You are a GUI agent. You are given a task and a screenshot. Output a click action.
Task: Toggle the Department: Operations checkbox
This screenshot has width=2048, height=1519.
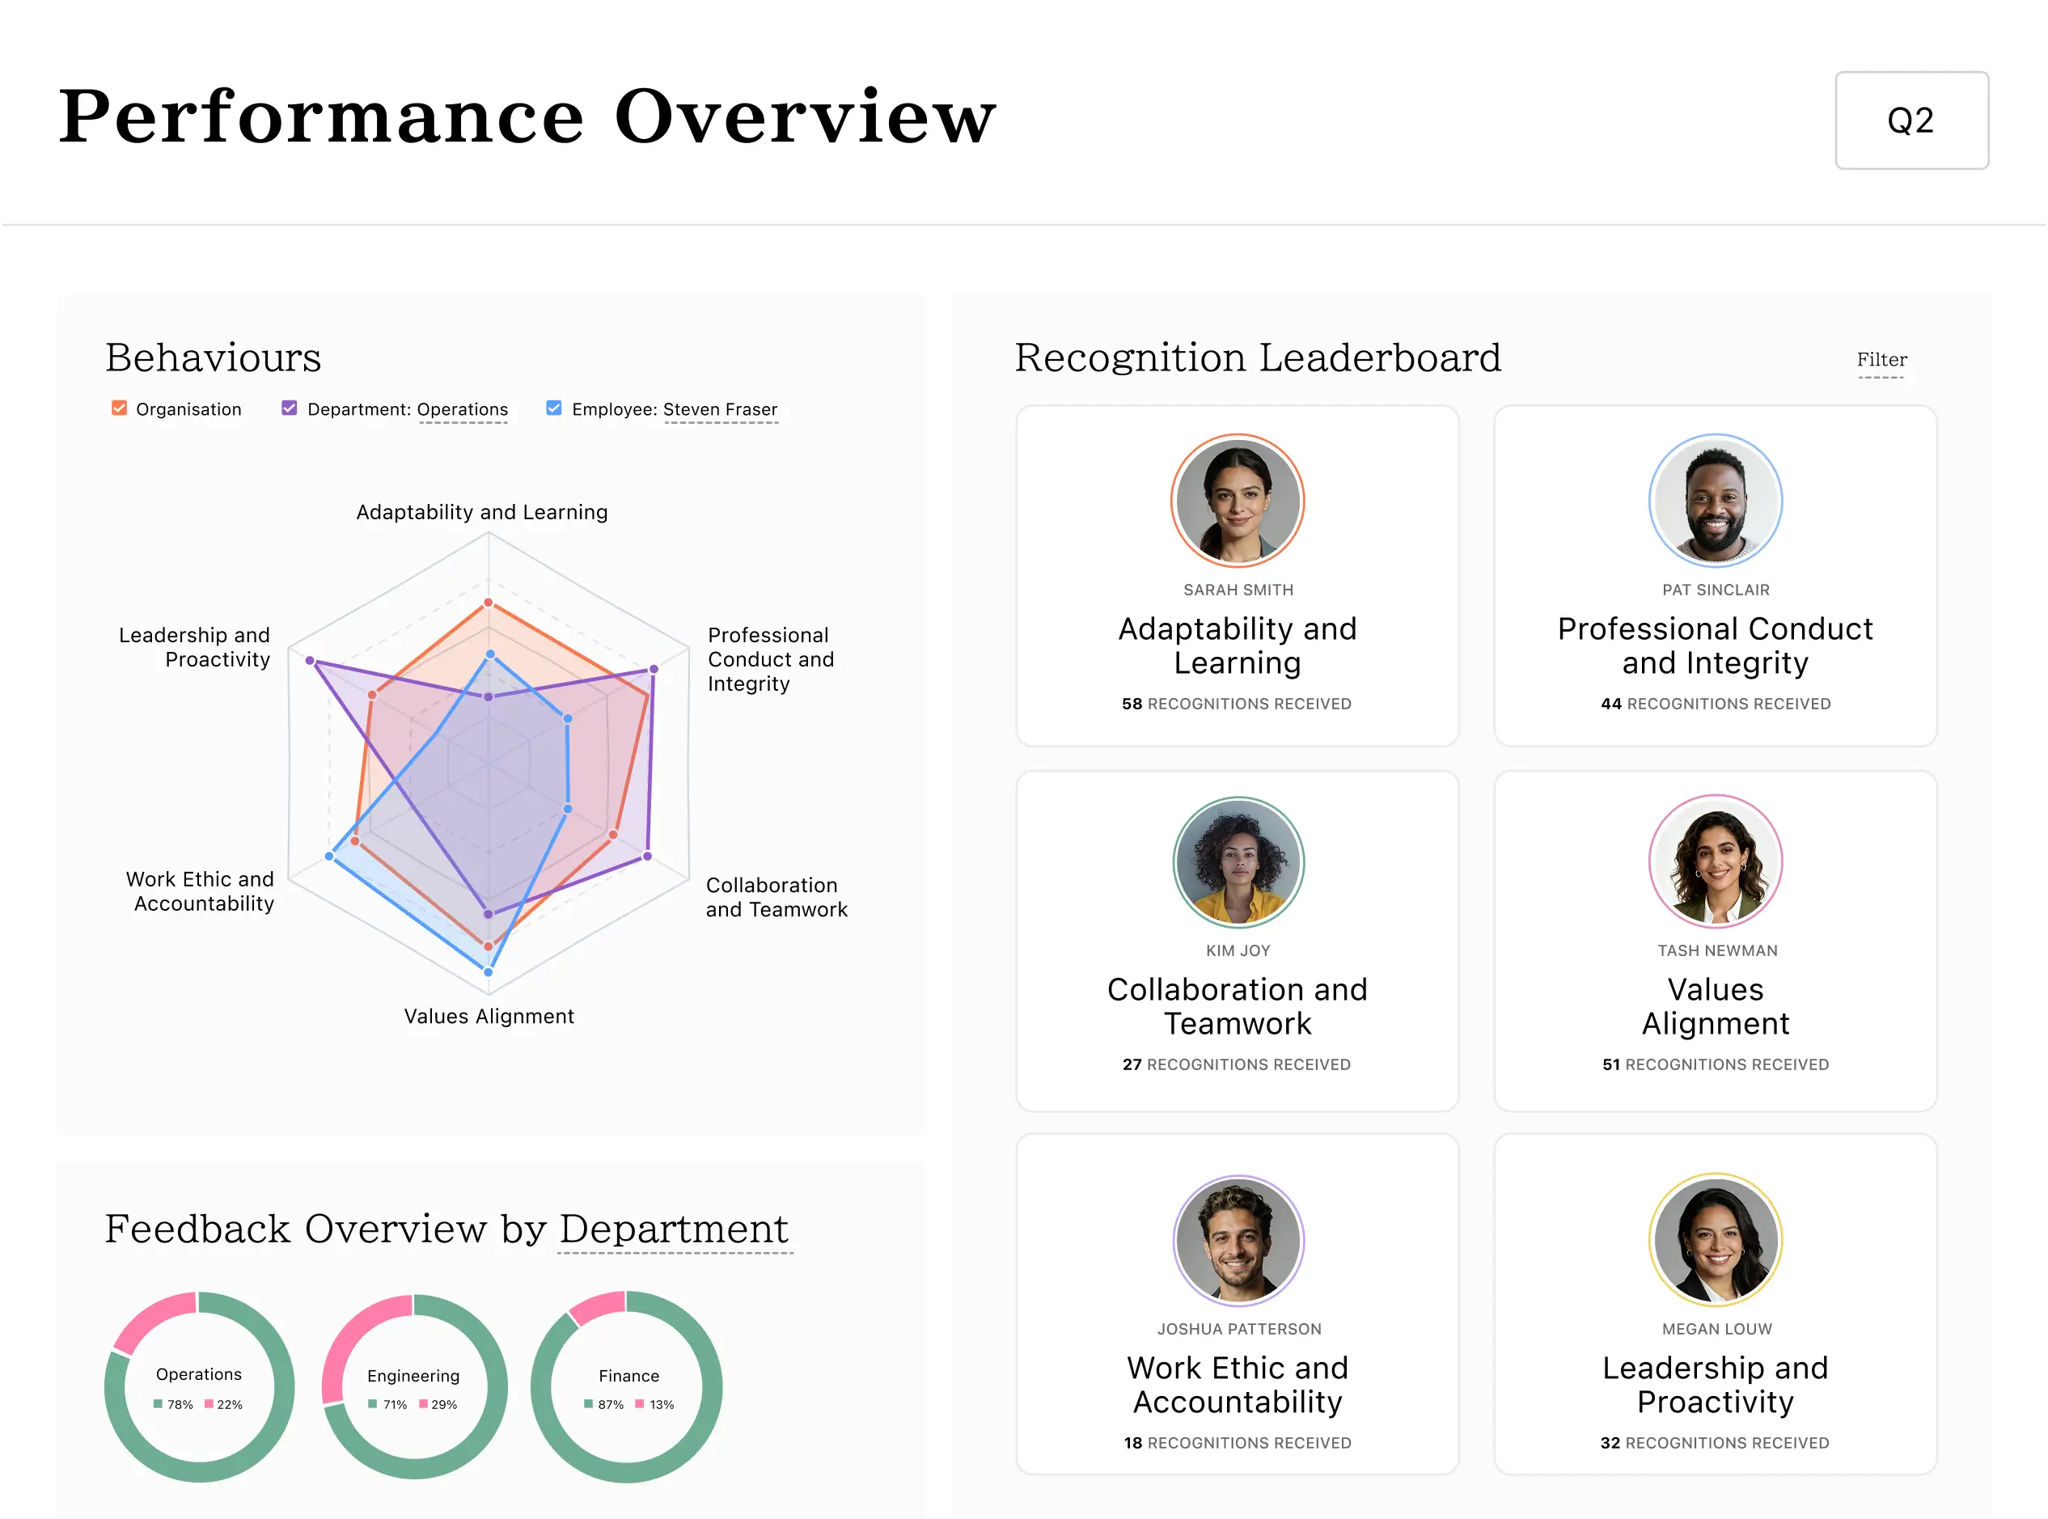click(x=289, y=408)
